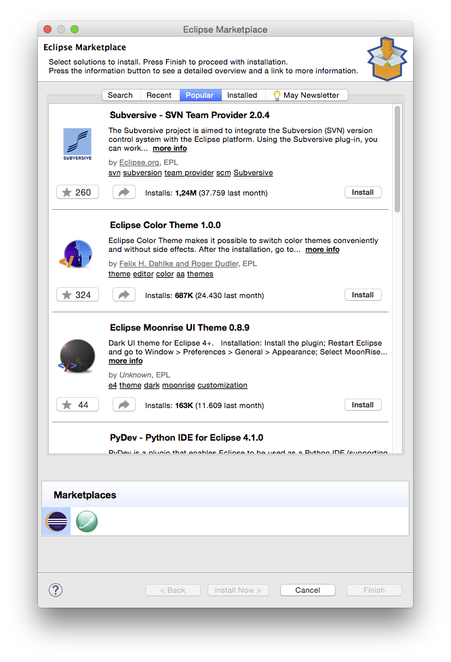
Task: Install Eclipse Color Theme 1.0.0
Action: (x=363, y=295)
